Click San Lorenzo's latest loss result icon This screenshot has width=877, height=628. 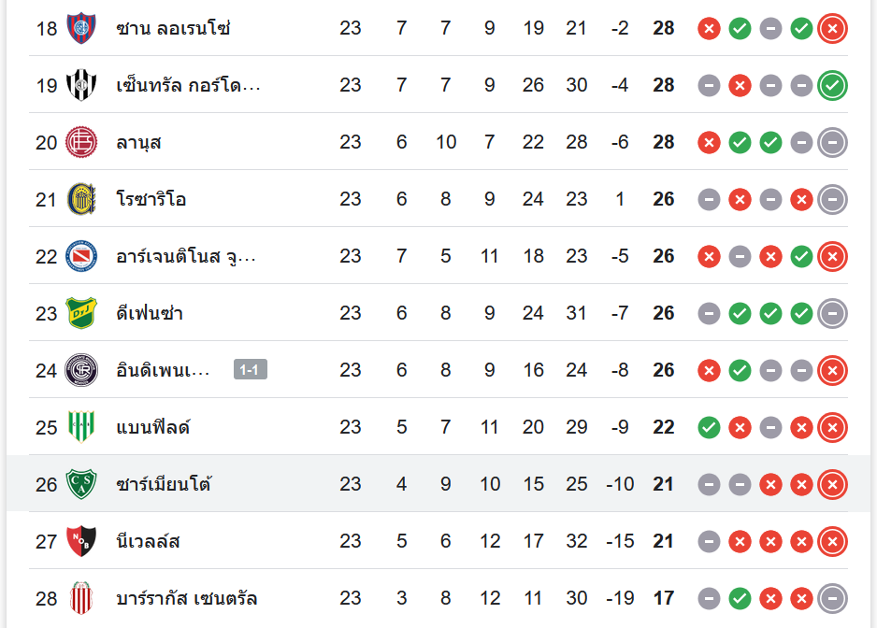pyautogui.click(x=832, y=28)
